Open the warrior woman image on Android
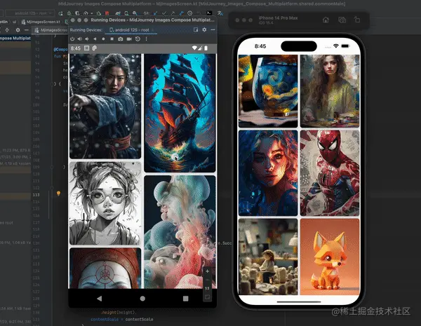This screenshot has height=326, width=421. 105,107
